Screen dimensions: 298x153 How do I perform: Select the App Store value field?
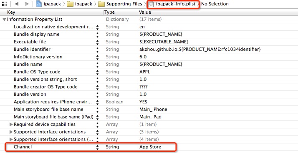[150, 147]
